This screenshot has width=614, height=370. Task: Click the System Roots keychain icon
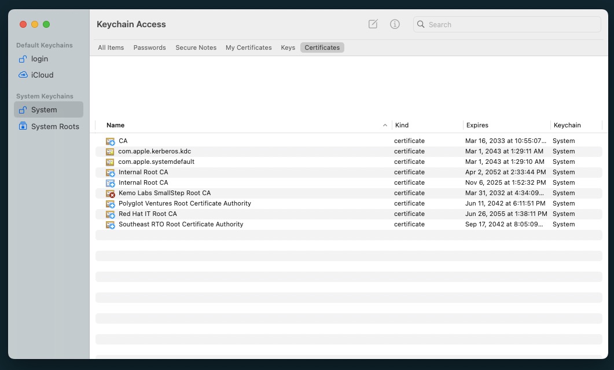(23, 126)
